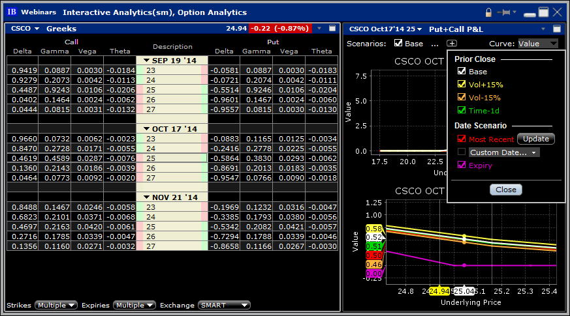This screenshot has height=316, width=570.
Task: Click Description column header
Action: [172, 46]
